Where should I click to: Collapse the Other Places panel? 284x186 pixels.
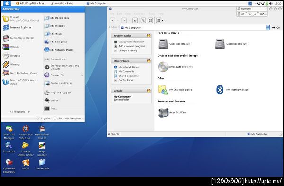tap(149, 61)
